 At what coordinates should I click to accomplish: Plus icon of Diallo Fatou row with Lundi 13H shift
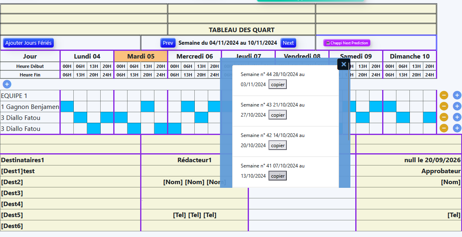click(457, 128)
